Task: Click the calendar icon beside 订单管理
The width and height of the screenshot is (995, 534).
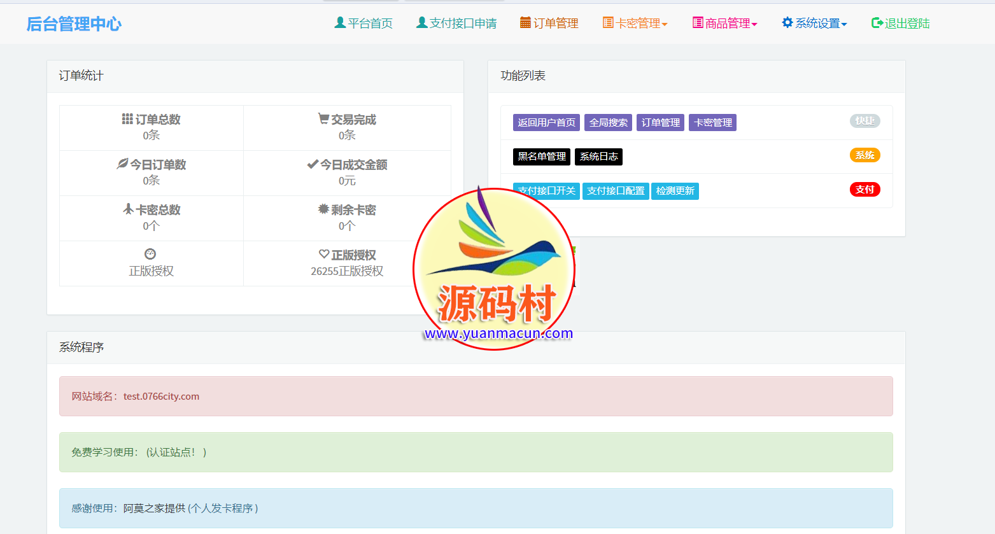Action: (525, 23)
